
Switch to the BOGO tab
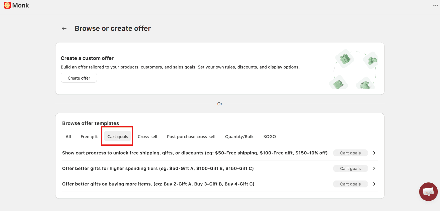269,136
